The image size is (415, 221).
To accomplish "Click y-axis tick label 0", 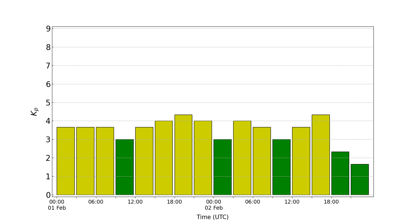I will pos(48,195).
